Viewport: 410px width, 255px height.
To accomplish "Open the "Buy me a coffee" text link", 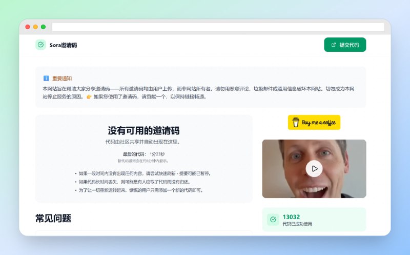I will pyautogui.click(x=319, y=123).
